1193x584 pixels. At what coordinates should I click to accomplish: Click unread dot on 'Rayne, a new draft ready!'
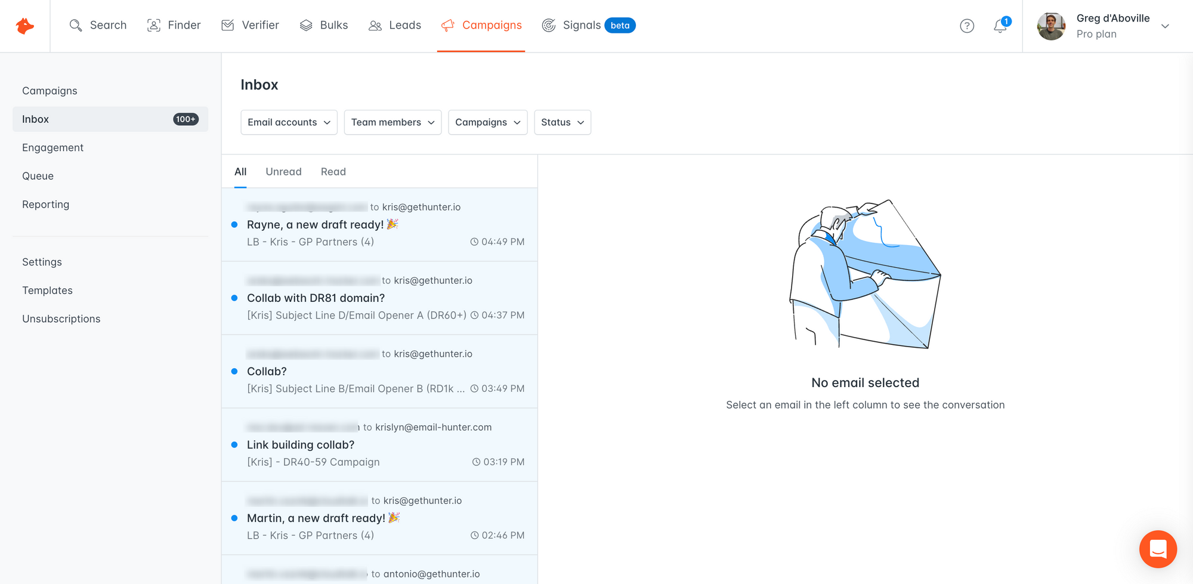234,225
